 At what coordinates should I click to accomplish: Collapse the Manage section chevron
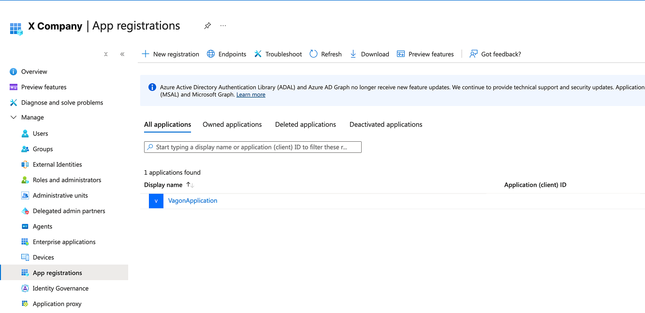(x=14, y=118)
